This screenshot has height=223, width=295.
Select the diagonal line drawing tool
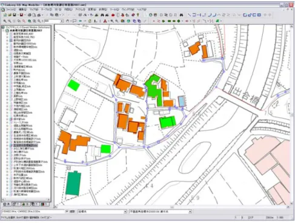click(189, 15)
